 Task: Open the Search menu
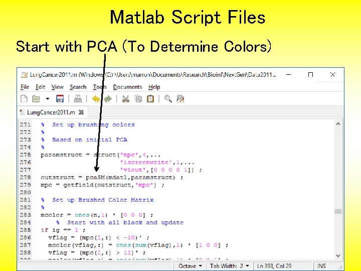click(78, 87)
